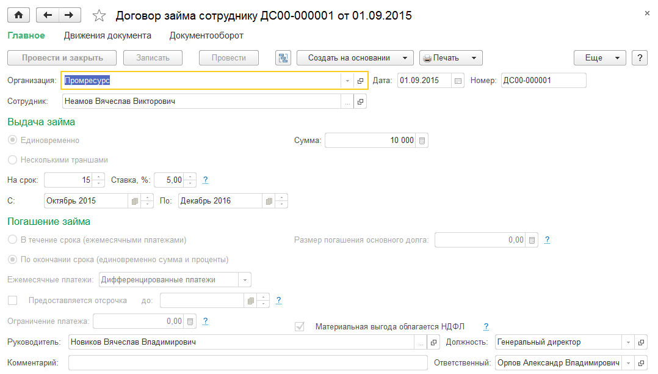The height and width of the screenshot is (374, 658).
Task: Expand Должность dropdown list
Action: [x=628, y=343]
